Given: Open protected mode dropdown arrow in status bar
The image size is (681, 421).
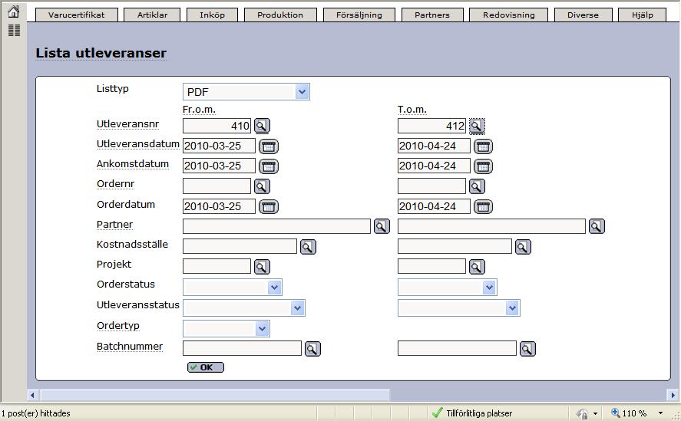Looking at the screenshot, I should (595, 413).
